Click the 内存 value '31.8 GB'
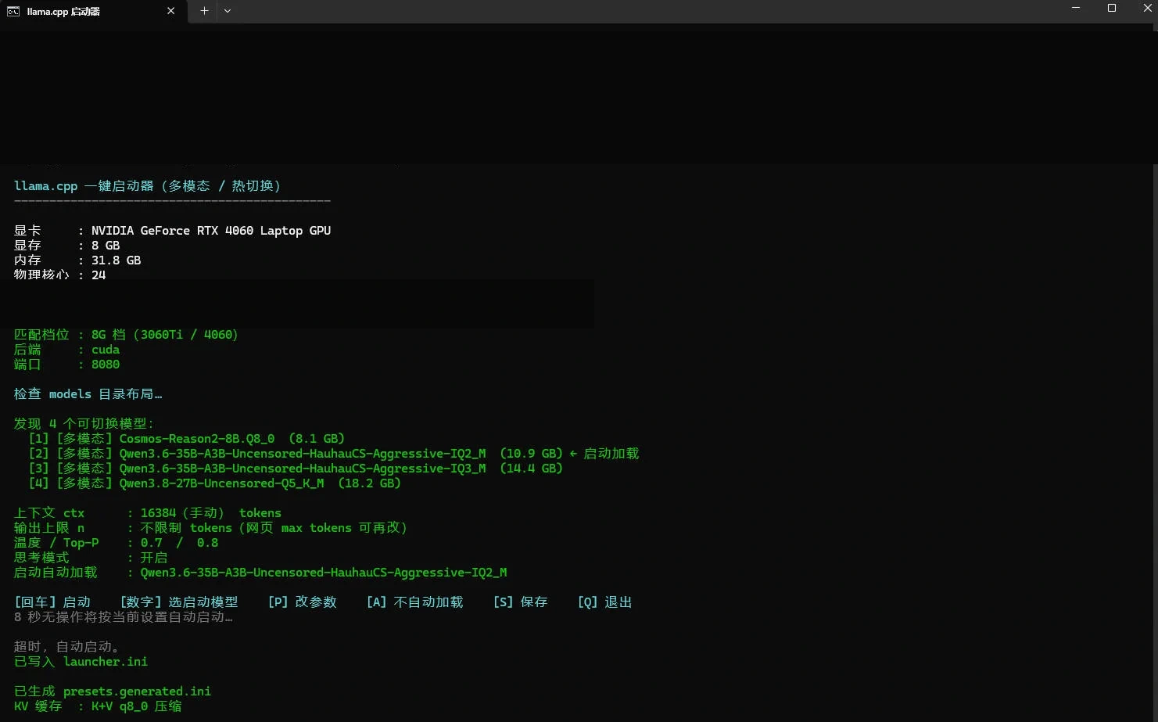Viewport: 1158px width, 722px height. click(117, 260)
